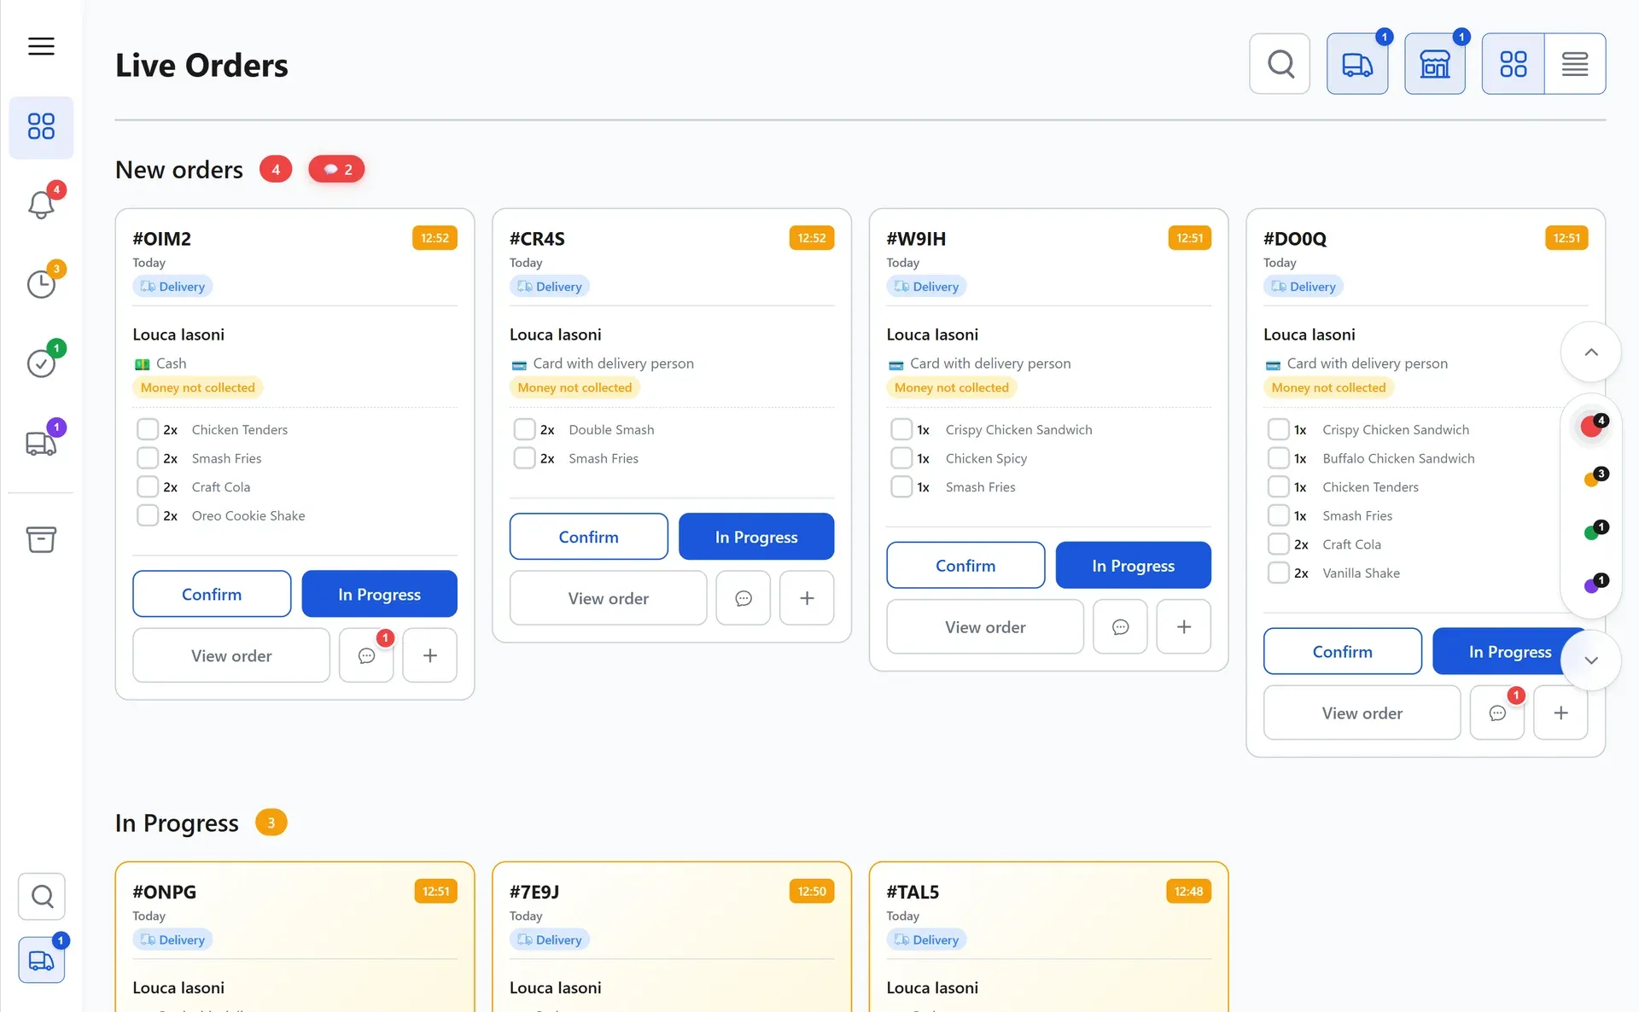Click the plus button on order #CR4S

click(x=807, y=598)
